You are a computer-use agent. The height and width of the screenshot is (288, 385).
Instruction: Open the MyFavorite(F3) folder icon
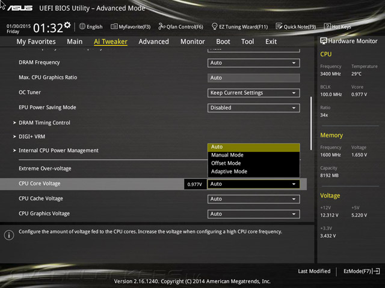[114, 26]
